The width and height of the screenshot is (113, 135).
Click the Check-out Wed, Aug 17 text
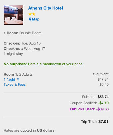24,49
